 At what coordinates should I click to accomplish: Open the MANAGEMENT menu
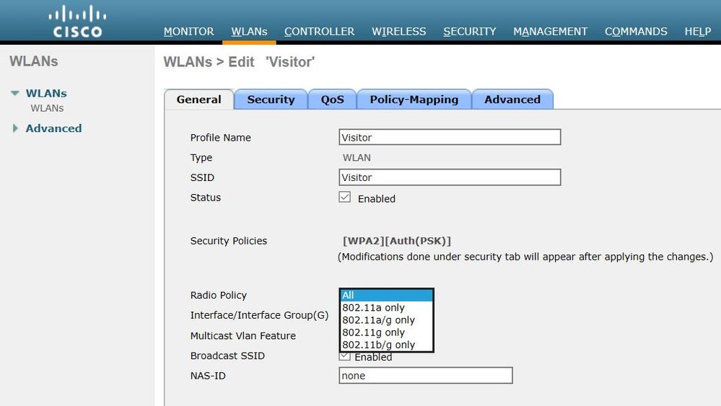pyautogui.click(x=550, y=31)
